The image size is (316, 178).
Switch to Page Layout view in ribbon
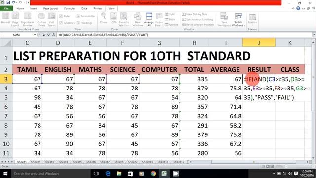(x=15, y=20)
